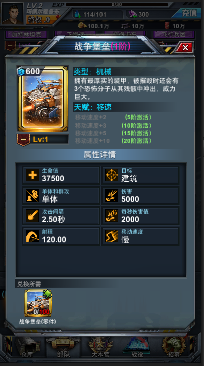Click the 移动速度 movement speed icon
Viewport: 204px width, 366px height.
pos(112,236)
